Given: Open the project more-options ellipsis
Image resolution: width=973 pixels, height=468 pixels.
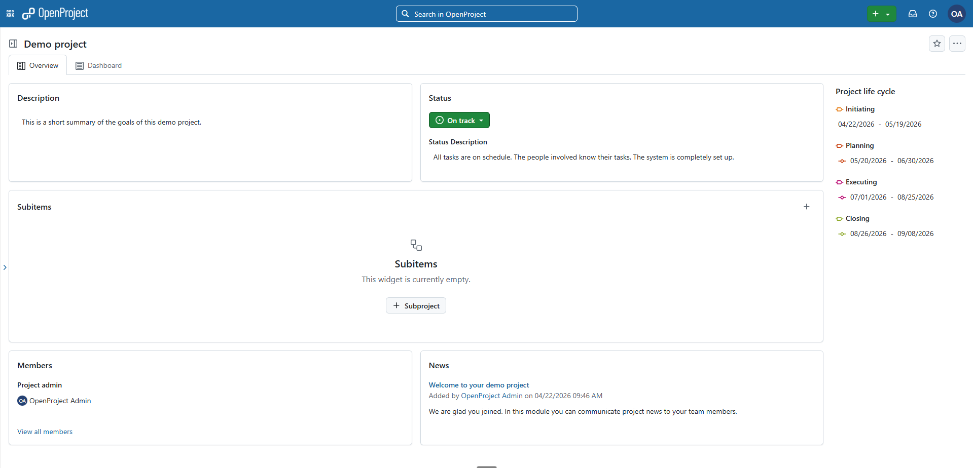Looking at the screenshot, I should [957, 44].
